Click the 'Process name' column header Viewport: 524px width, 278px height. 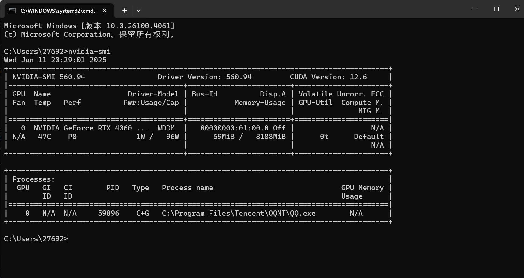pos(188,188)
